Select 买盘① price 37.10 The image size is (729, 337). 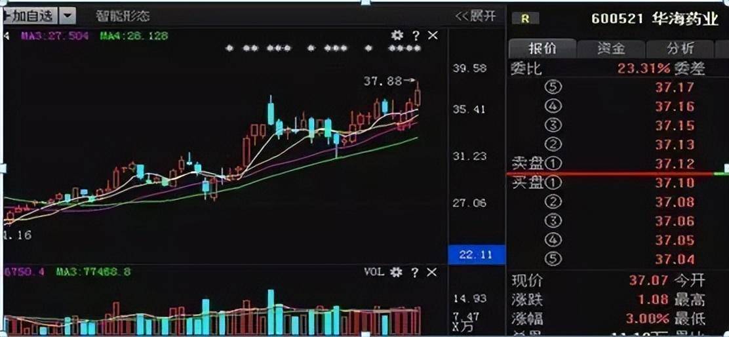[x=675, y=183]
